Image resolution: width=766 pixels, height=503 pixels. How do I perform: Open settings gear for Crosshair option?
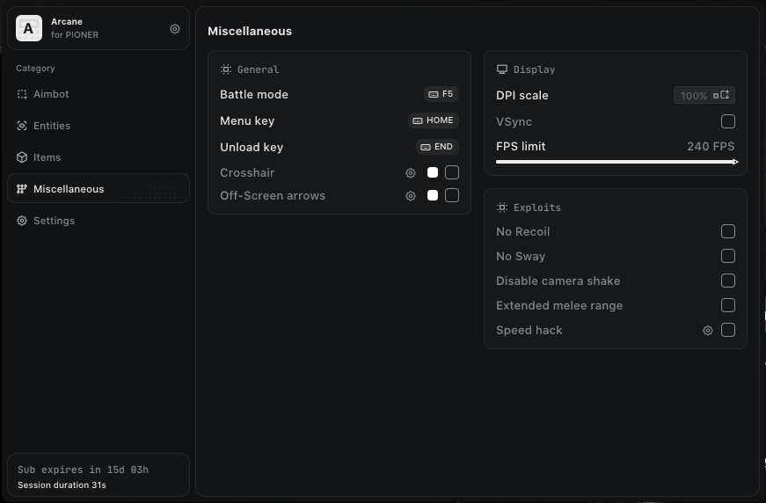click(x=411, y=173)
